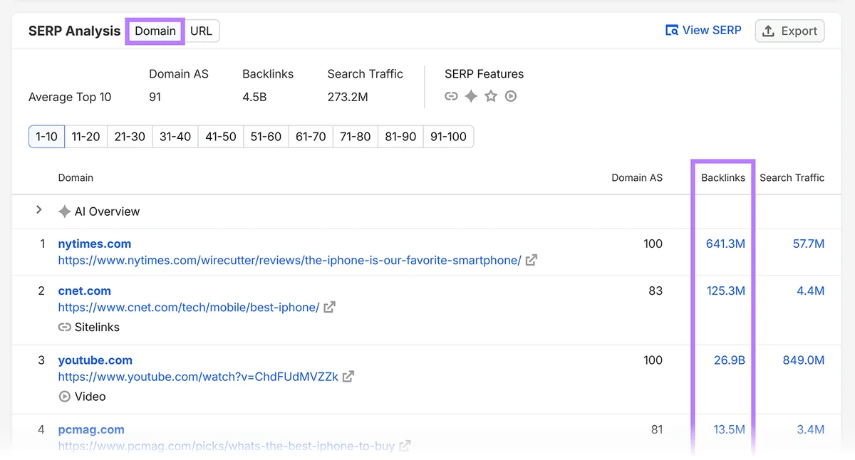Click the video play SERP feature icon

tap(511, 96)
